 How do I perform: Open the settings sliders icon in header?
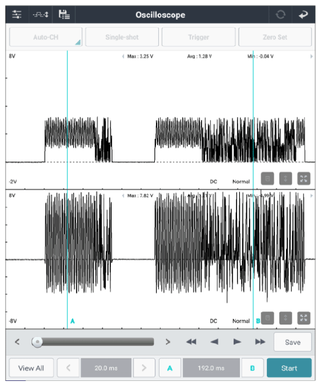point(17,15)
